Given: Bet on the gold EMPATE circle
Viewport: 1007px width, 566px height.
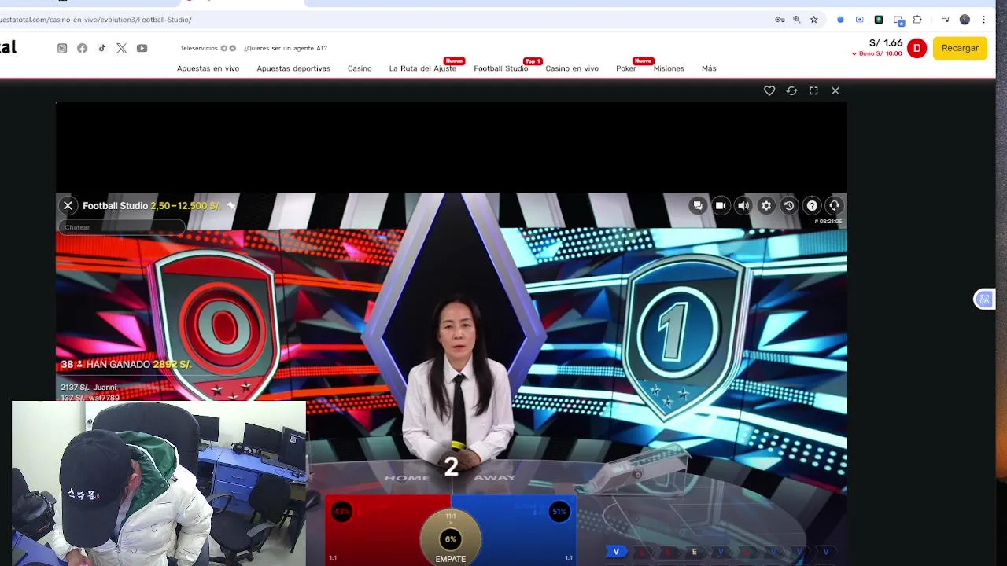Looking at the screenshot, I should point(451,539).
